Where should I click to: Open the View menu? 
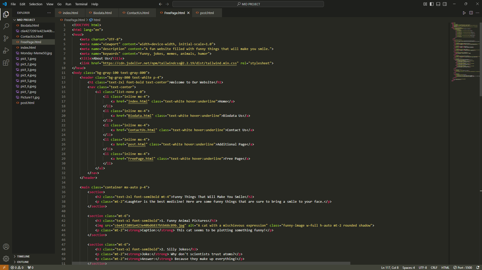50,4
